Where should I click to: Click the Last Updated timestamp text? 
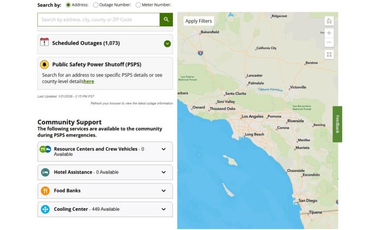[x=66, y=96]
